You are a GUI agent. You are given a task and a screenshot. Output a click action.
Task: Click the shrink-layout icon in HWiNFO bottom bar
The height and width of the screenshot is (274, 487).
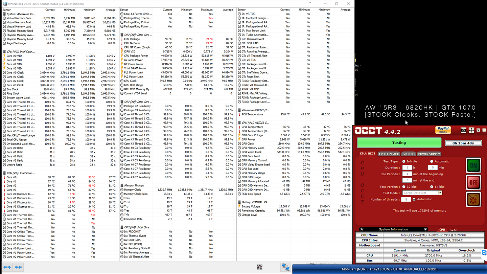tap(260, 267)
